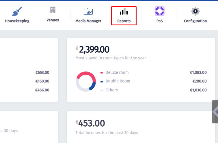
Task: Click the €160.00 value
Action: point(42,81)
